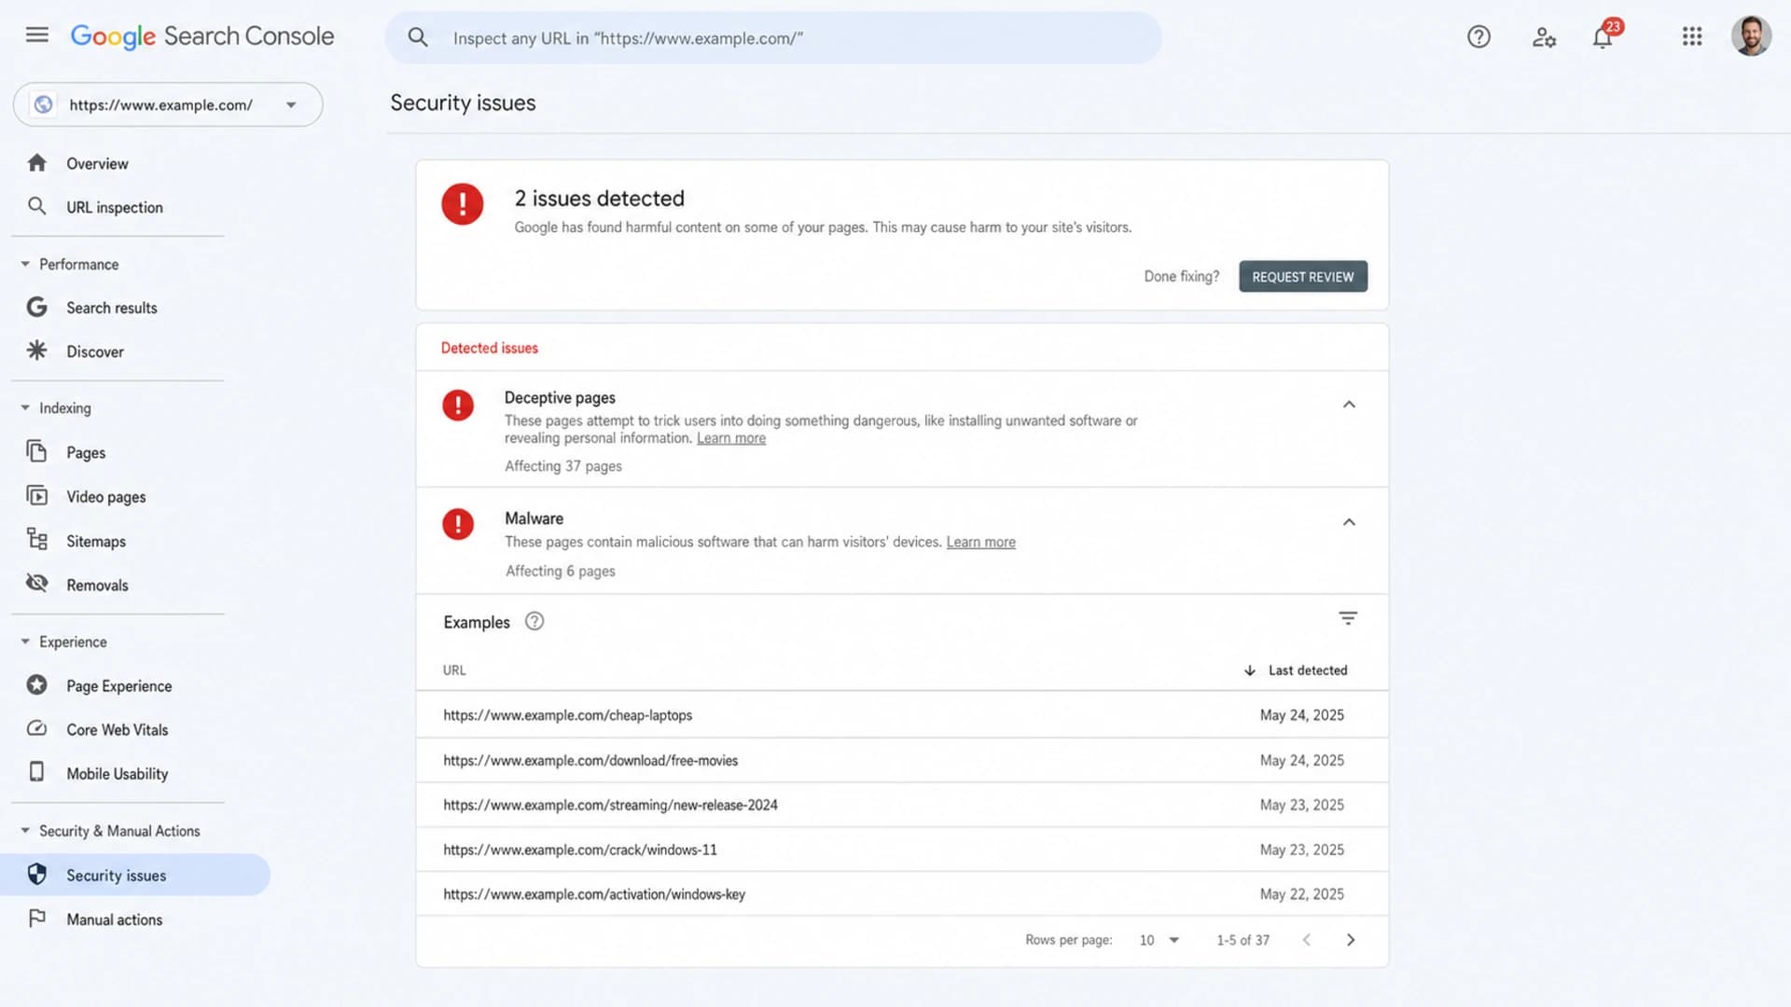The width and height of the screenshot is (1791, 1007).
Task: Open Manual actions page
Action: pos(115,919)
